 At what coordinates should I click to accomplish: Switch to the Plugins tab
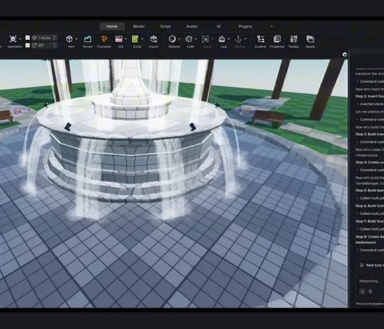coord(245,26)
